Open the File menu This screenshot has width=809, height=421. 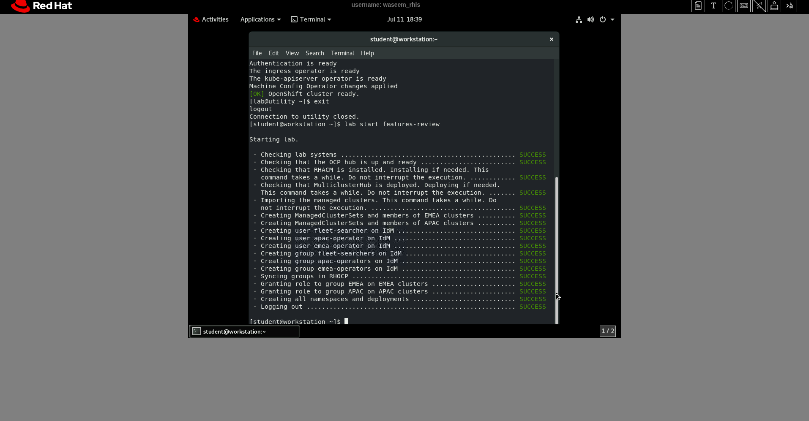tap(257, 53)
